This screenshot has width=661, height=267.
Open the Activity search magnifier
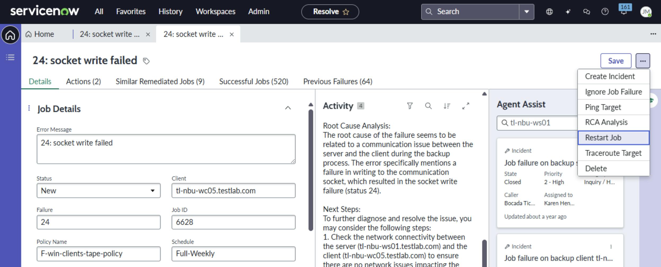(428, 106)
